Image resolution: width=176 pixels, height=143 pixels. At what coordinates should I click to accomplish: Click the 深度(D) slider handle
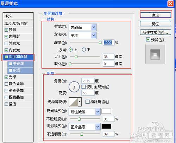(100, 43)
